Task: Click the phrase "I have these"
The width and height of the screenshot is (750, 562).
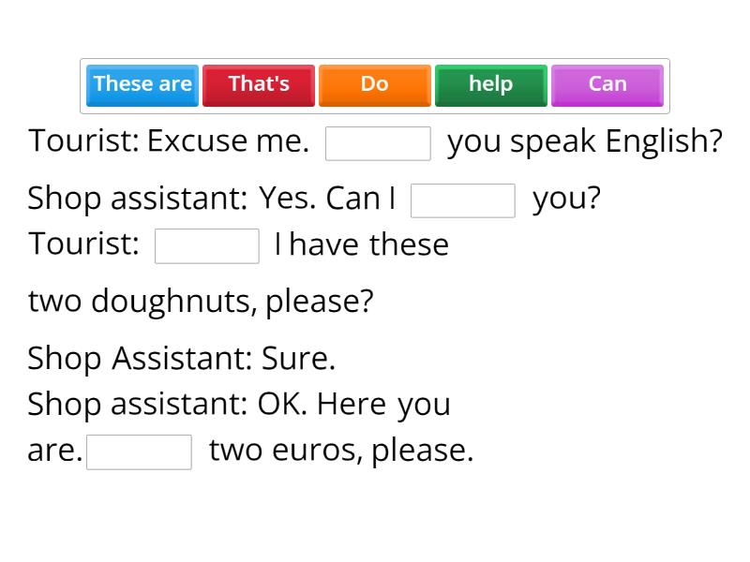Action: pos(362,244)
